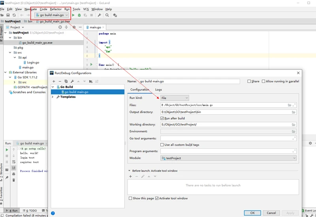Screen dimensions: 316x217
Task: Switch to the Logs tab
Action: (158, 90)
